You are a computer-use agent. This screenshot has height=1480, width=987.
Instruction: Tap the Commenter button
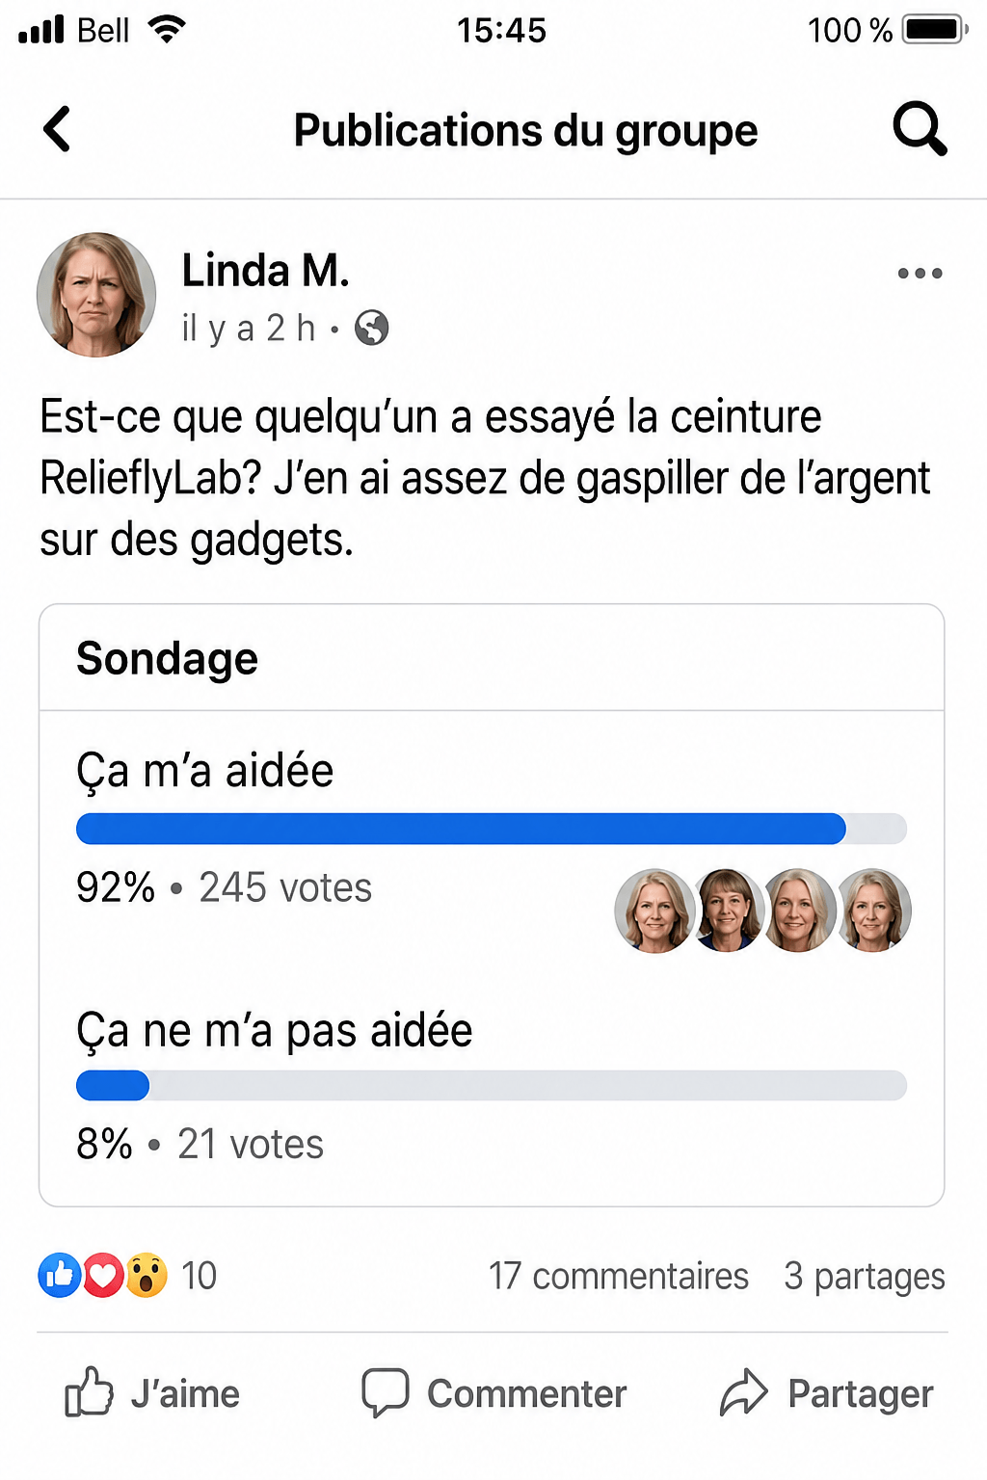(494, 1393)
